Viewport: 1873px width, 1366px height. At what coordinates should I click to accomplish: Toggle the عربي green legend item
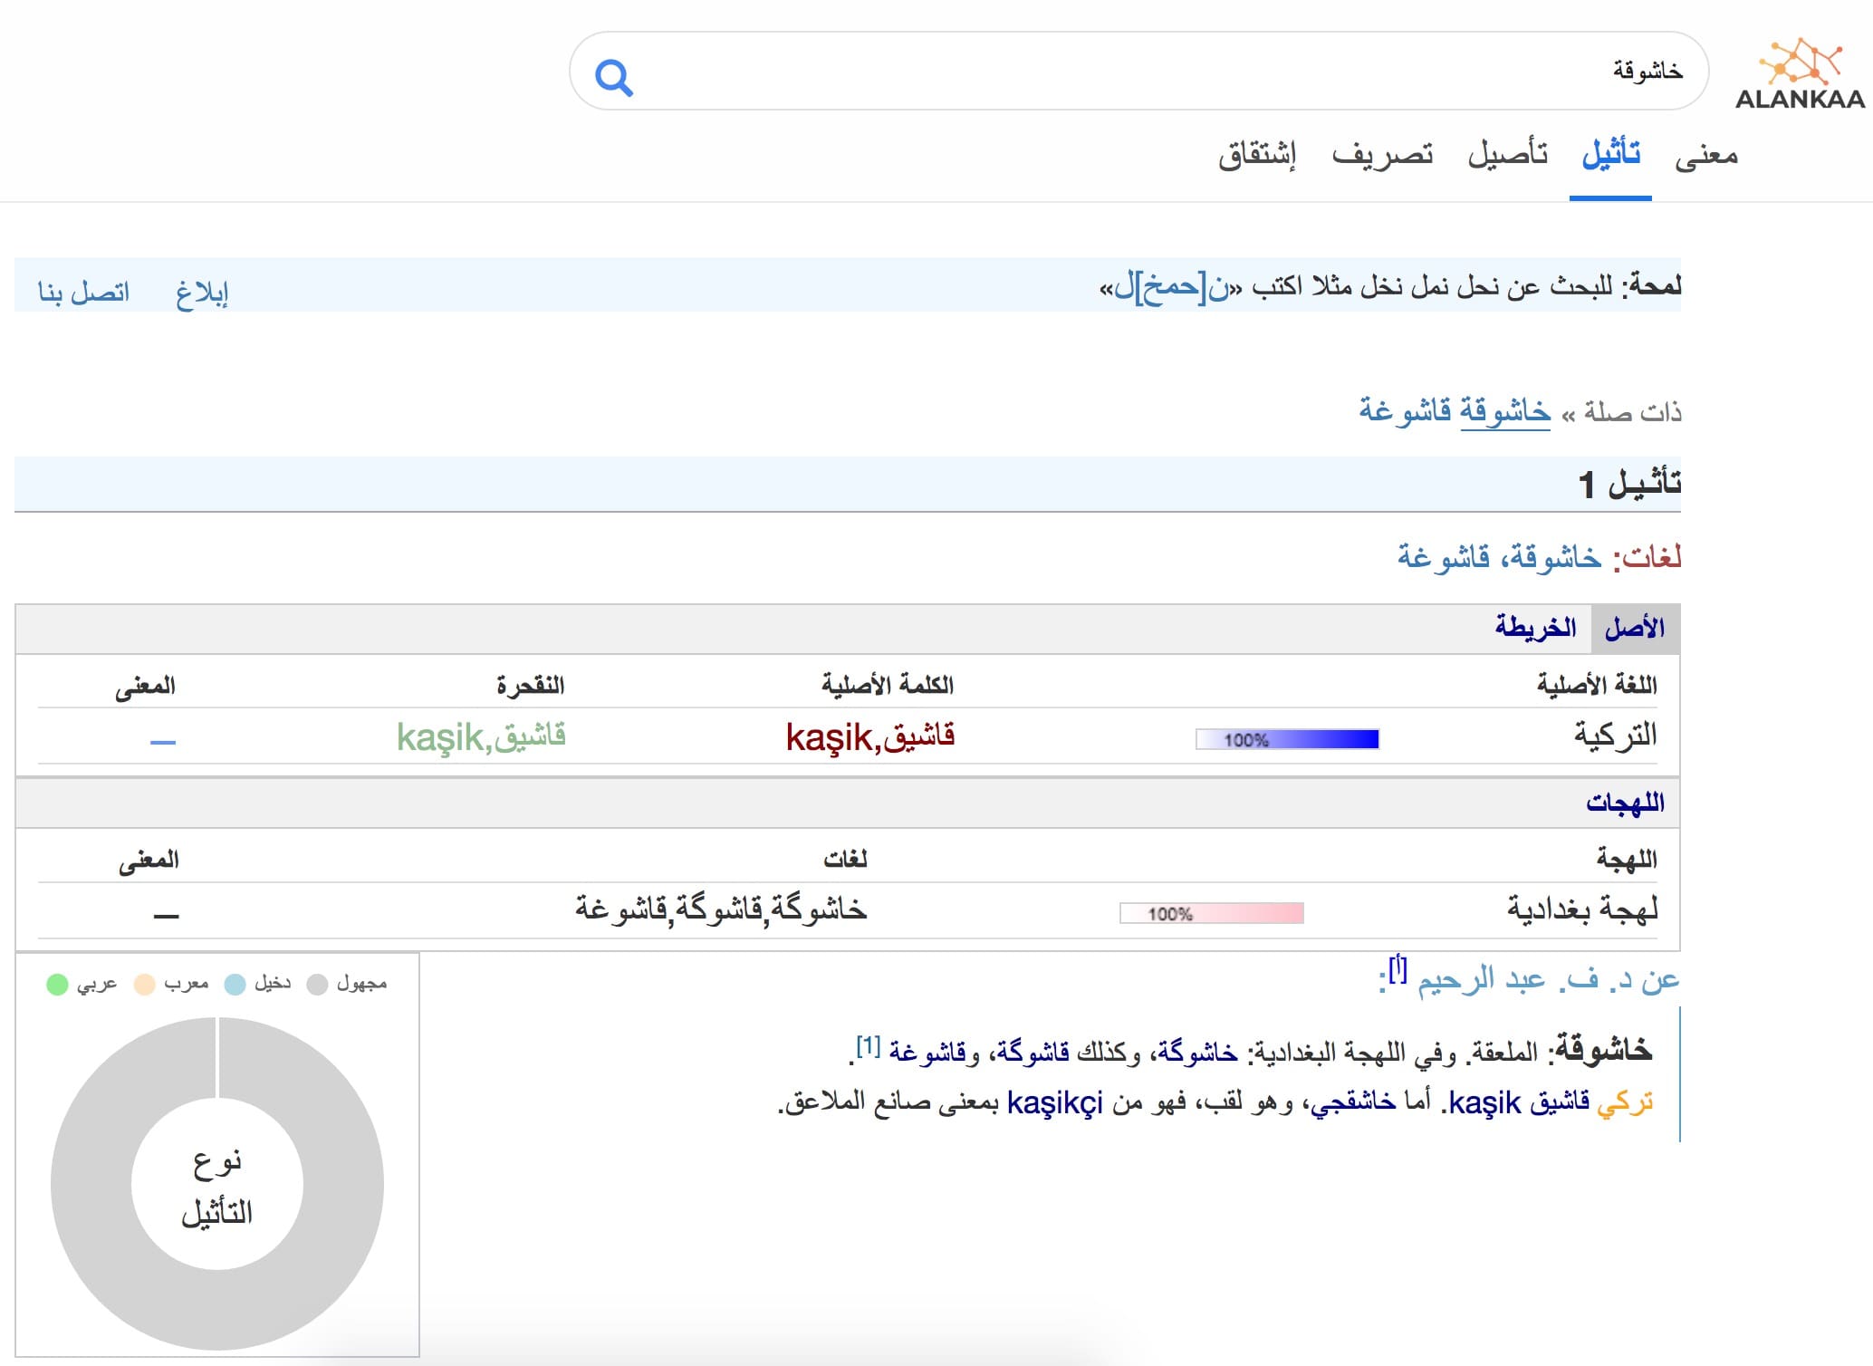[82, 984]
